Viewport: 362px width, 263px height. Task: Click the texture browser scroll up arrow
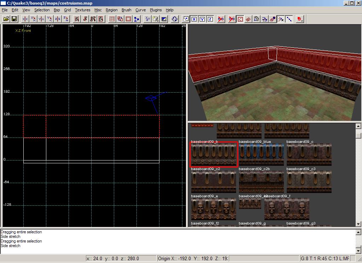358,126
